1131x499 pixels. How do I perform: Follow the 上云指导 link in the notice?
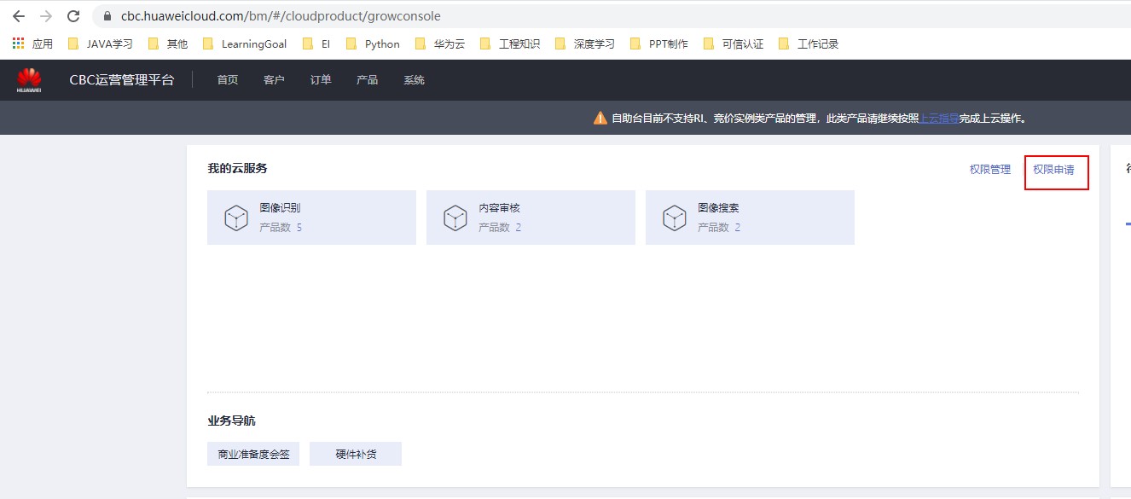[939, 119]
